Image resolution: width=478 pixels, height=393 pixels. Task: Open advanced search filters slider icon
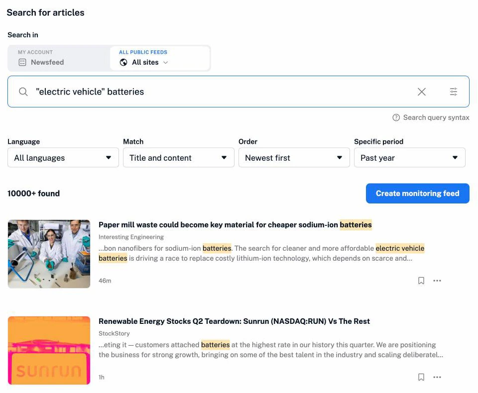pos(453,92)
